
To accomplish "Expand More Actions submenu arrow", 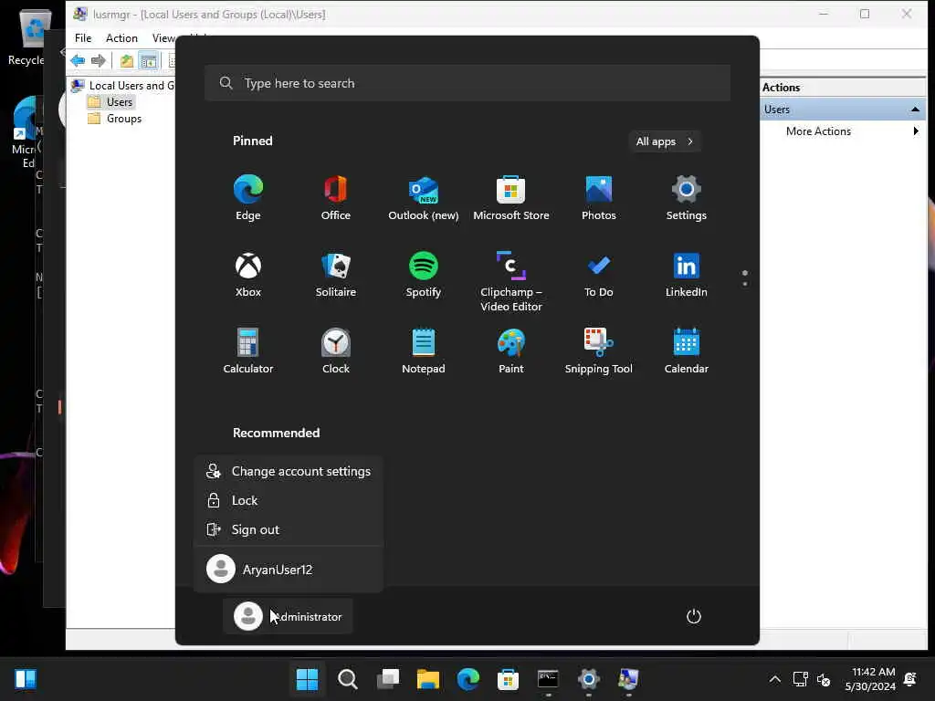I will coord(916,131).
